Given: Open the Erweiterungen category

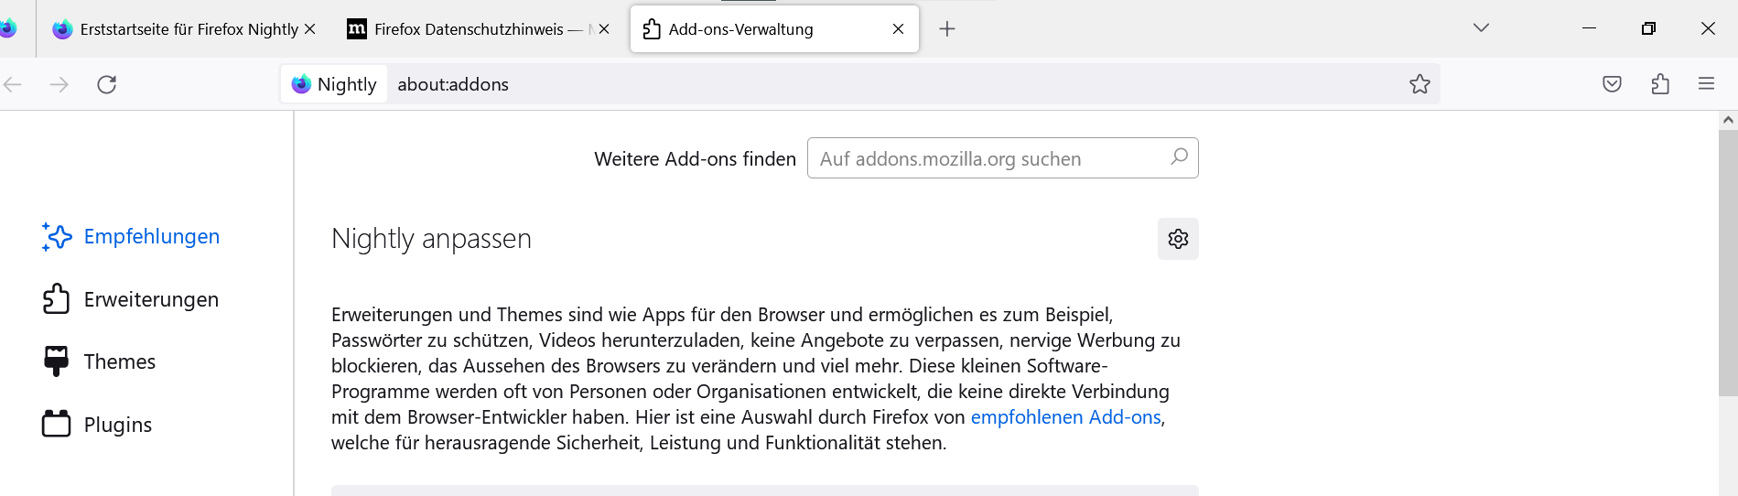Looking at the screenshot, I should point(151,299).
